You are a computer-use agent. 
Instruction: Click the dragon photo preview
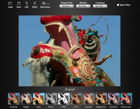pyautogui.click(x=70, y=51)
